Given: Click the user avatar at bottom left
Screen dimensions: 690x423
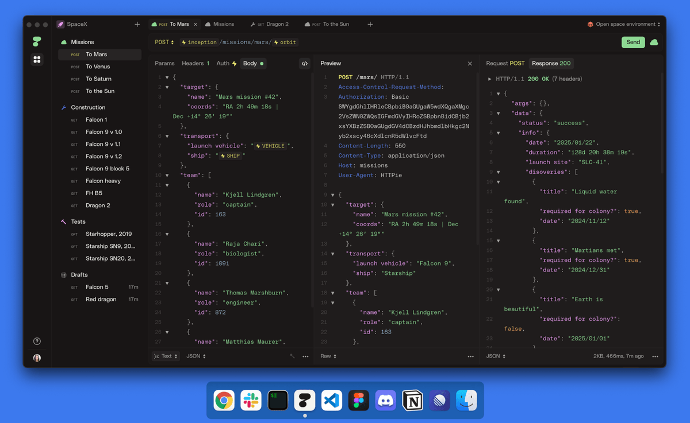Looking at the screenshot, I should pos(36,358).
